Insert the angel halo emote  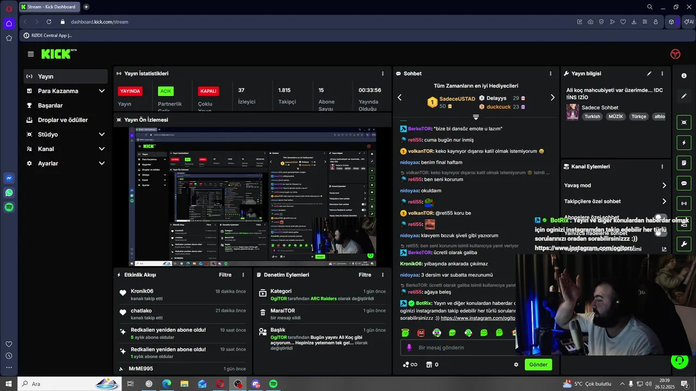(405, 332)
